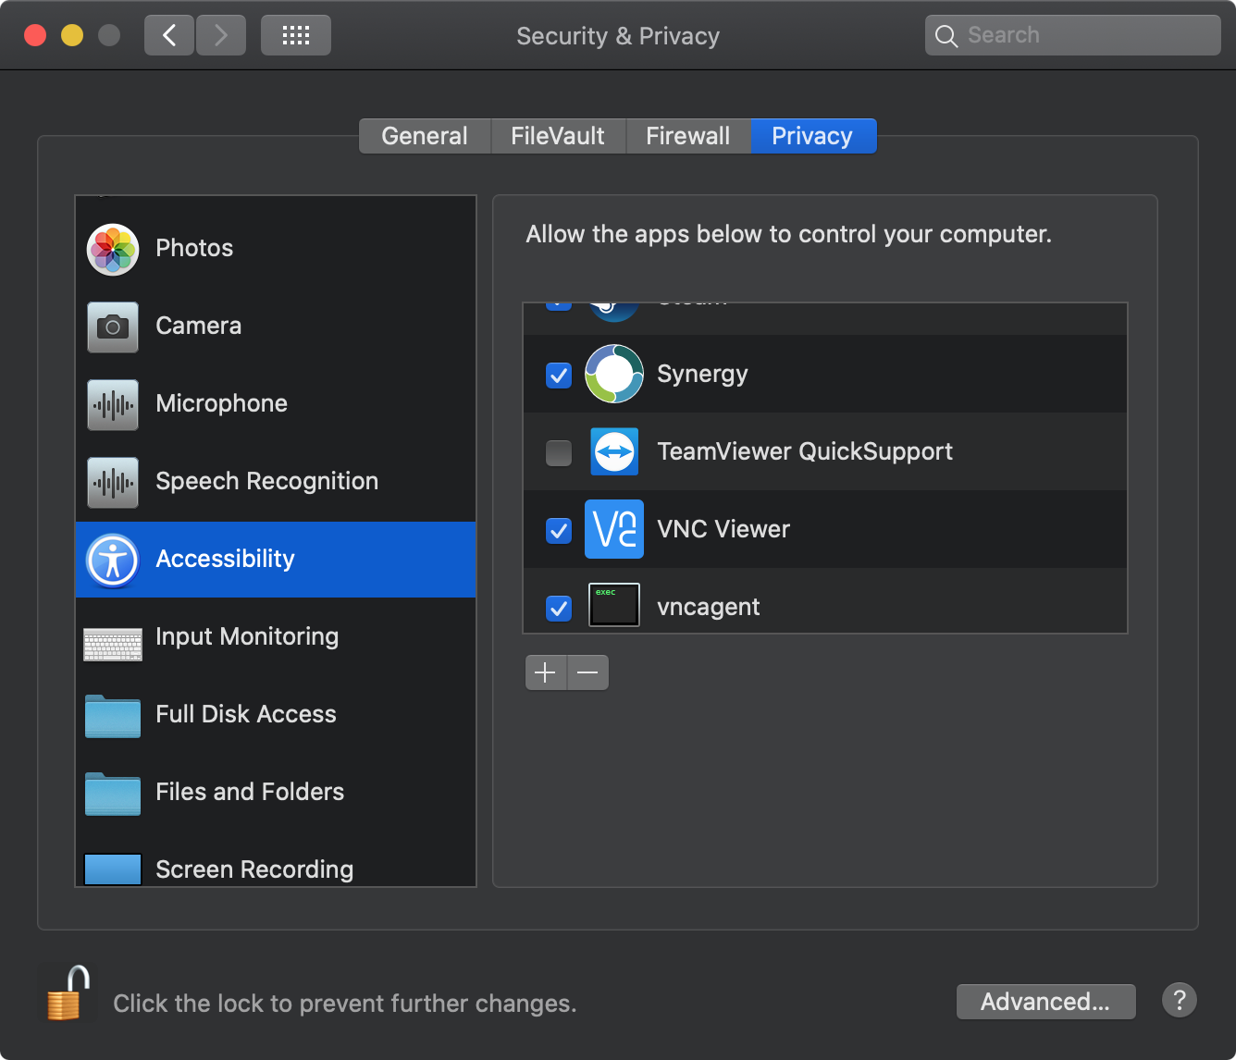
Task: Switch to the FileVault tab
Action: (x=558, y=136)
